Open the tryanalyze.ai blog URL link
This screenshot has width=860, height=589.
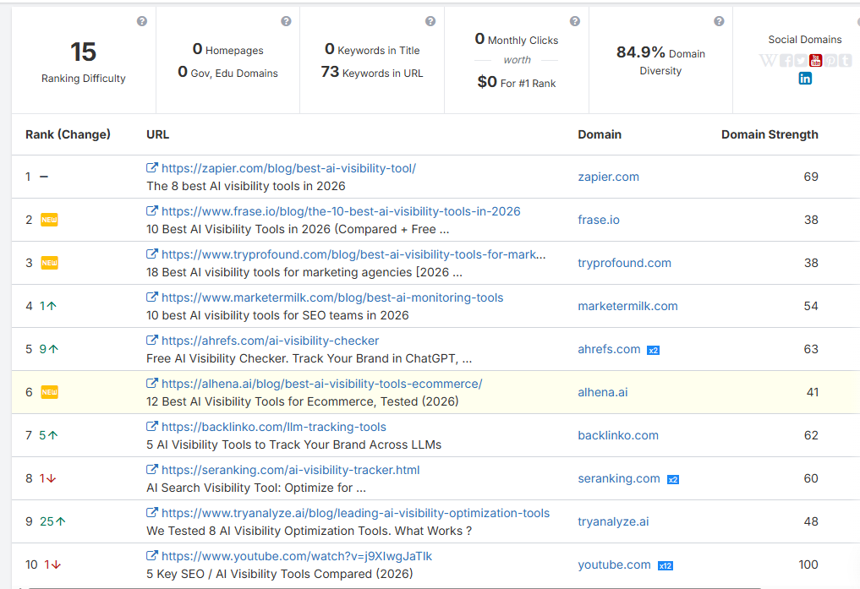point(355,513)
